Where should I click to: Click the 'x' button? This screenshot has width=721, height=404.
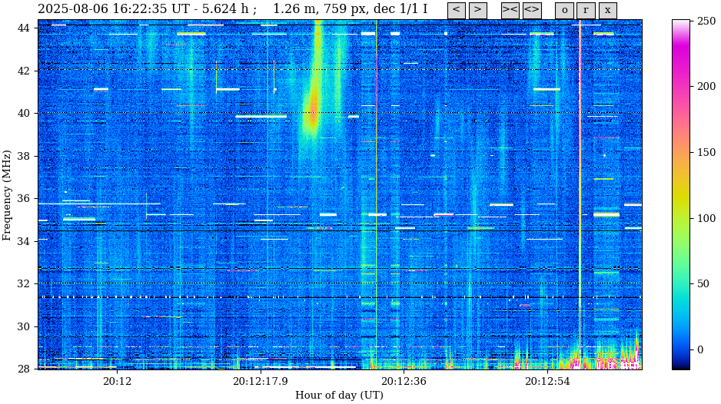pyautogui.click(x=607, y=10)
